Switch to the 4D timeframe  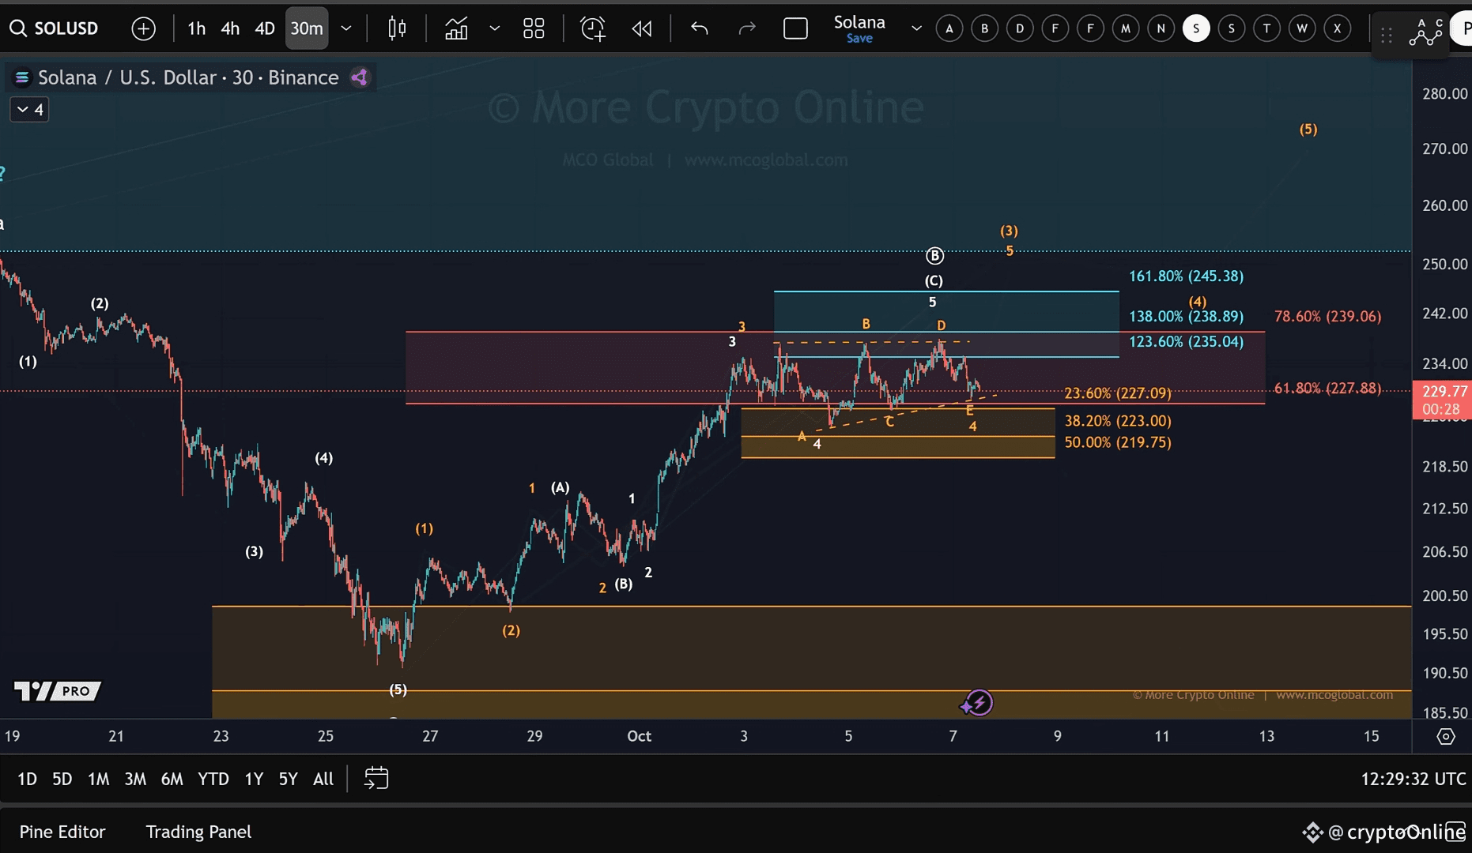(264, 28)
